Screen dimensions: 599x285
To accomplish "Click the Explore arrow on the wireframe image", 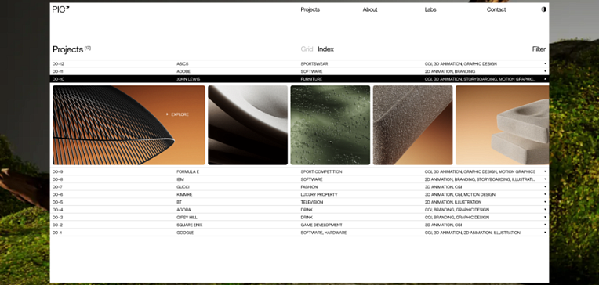I will [167, 114].
